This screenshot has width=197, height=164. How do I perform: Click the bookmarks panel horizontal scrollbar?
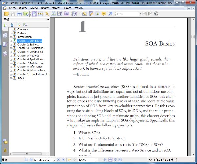(27, 154)
